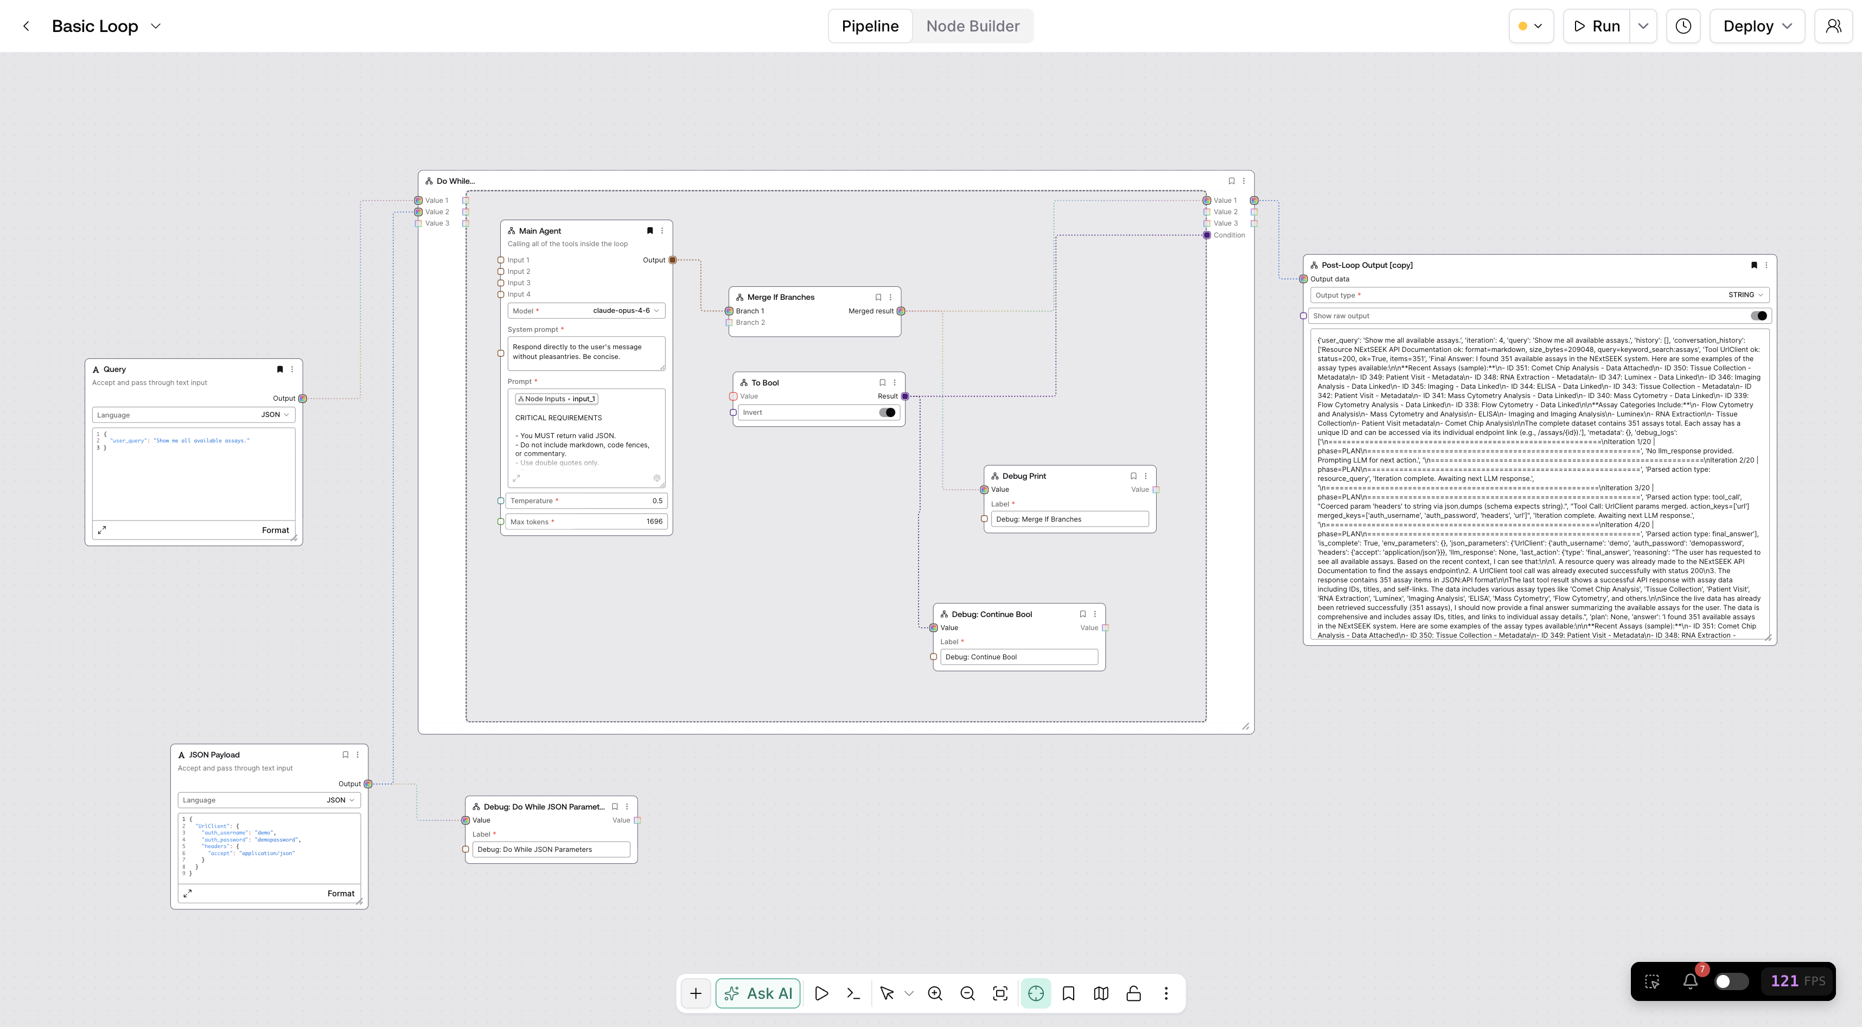Edit the Temperature value field
Image resolution: width=1862 pixels, height=1027 pixels.
pos(586,500)
